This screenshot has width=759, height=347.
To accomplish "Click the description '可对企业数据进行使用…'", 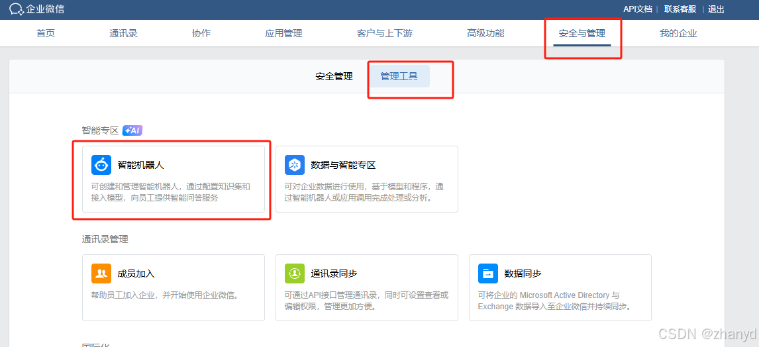I will [364, 192].
